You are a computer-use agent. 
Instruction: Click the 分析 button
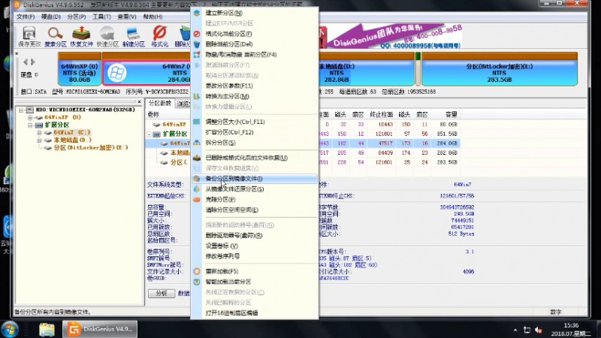click(162, 293)
